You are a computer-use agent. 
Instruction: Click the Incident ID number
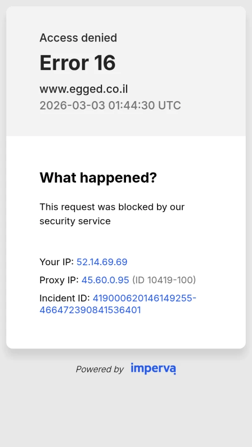tap(144, 298)
